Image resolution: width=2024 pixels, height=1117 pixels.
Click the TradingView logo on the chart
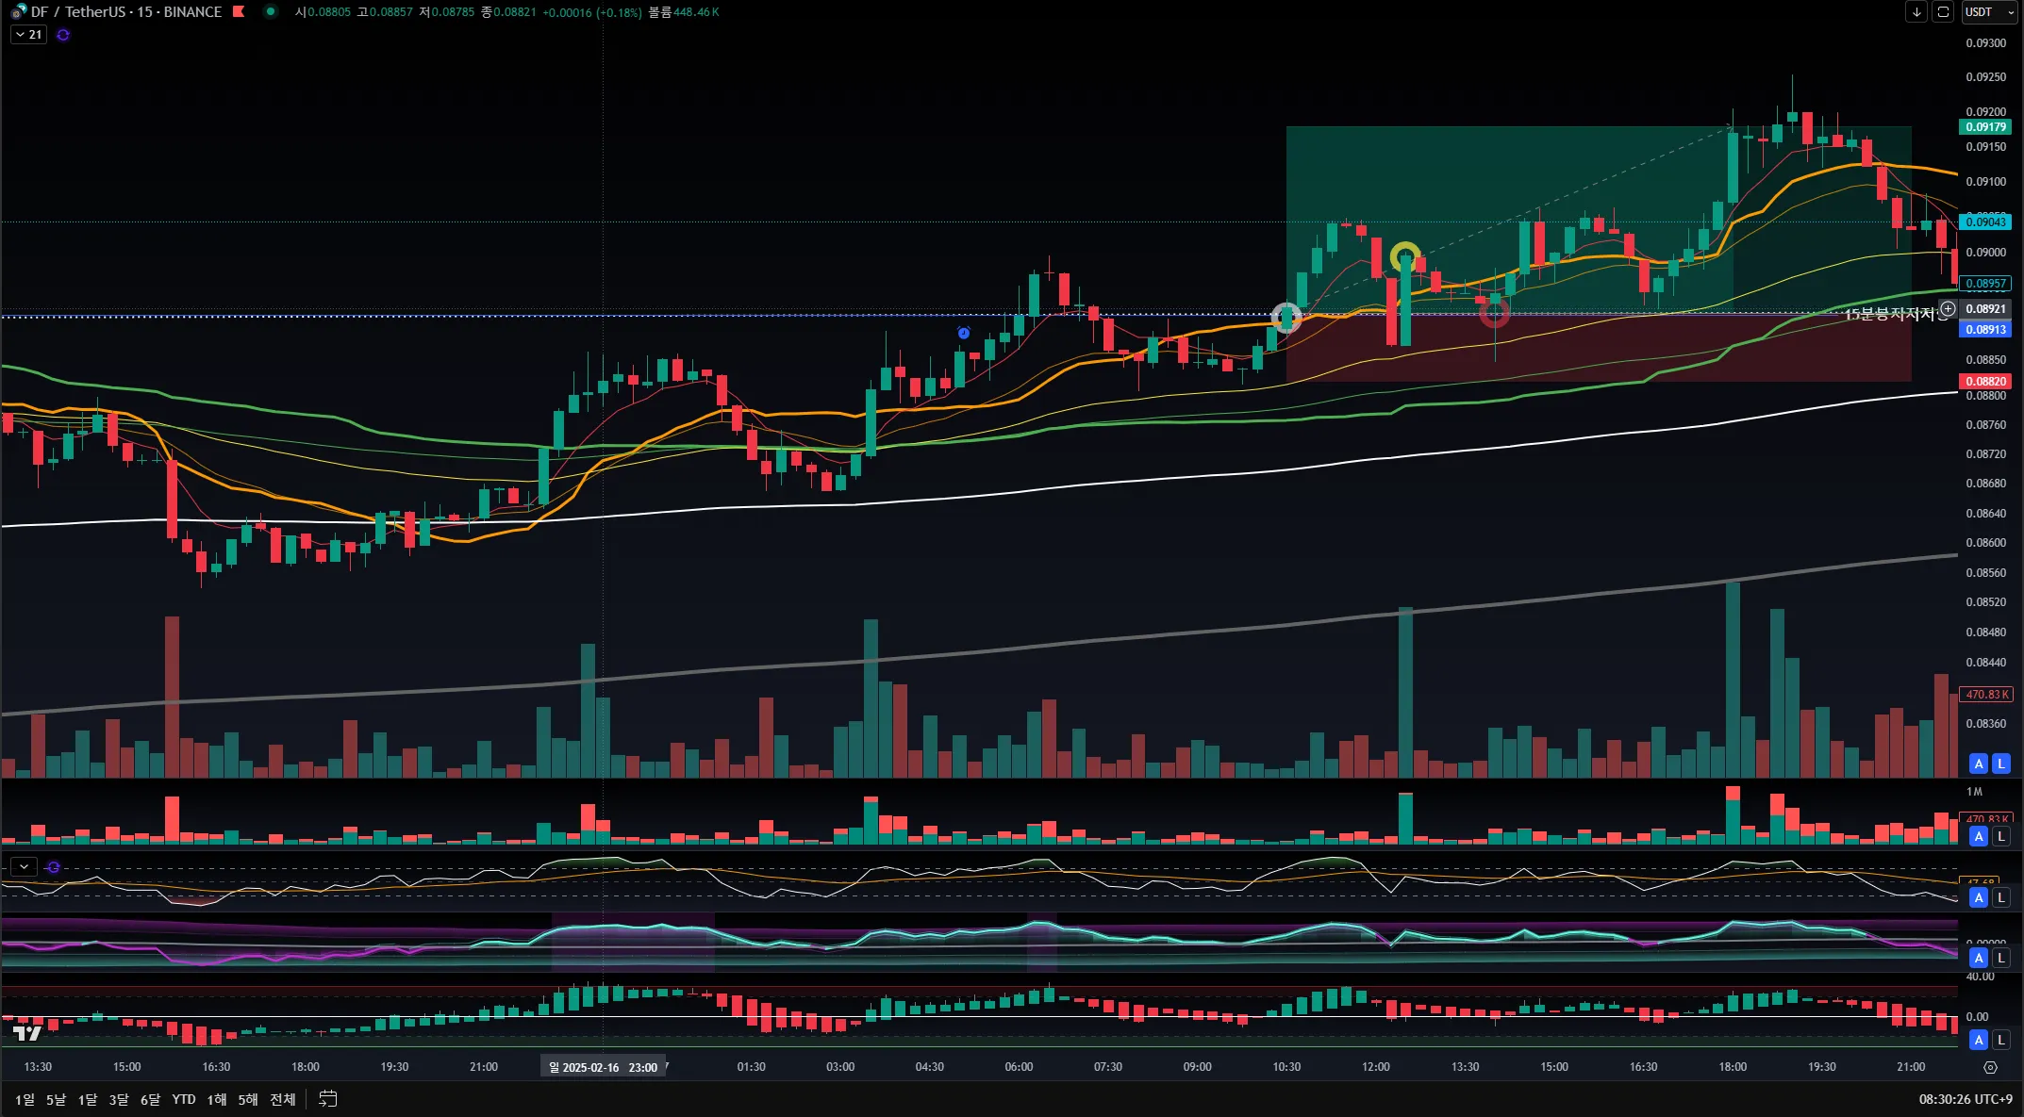click(27, 1033)
